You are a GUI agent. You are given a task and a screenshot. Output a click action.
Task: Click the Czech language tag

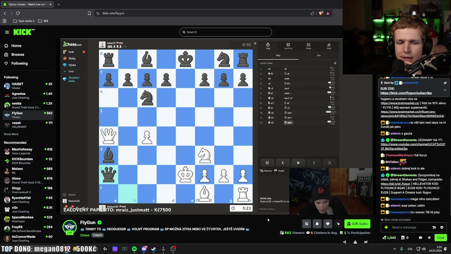(x=98, y=235)
